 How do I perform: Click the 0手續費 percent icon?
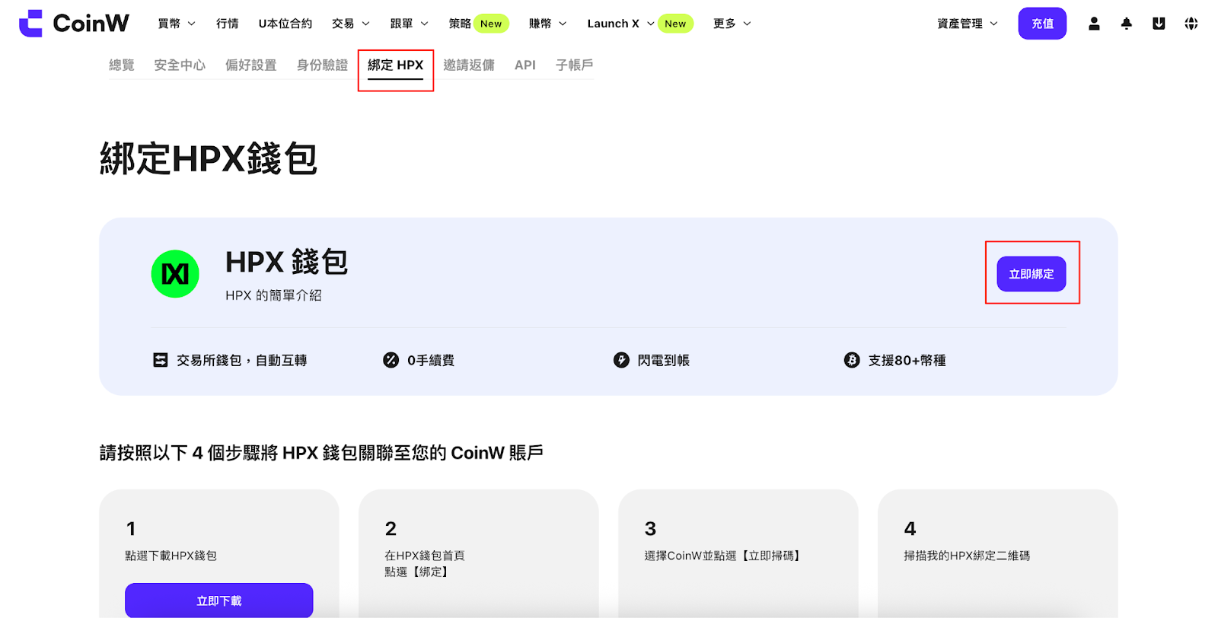pos(391,360)
